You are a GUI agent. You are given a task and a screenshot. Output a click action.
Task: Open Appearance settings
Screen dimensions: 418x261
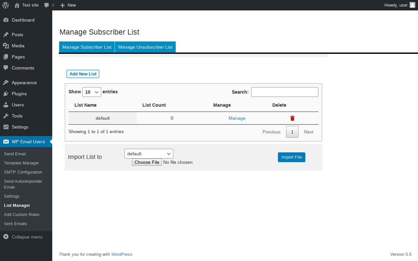pos(24,83)
